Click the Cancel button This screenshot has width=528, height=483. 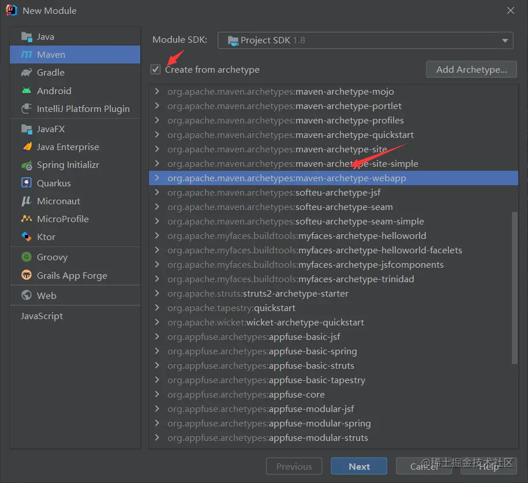[x=424, y=466]
